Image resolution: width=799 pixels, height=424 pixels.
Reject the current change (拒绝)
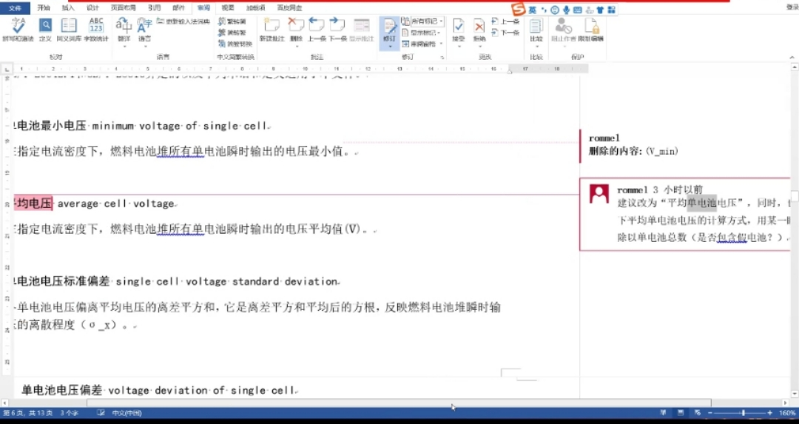(479, 28)
